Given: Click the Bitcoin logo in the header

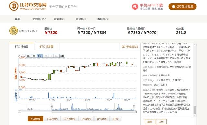Looking at the screenshot, I should (14, 6).
